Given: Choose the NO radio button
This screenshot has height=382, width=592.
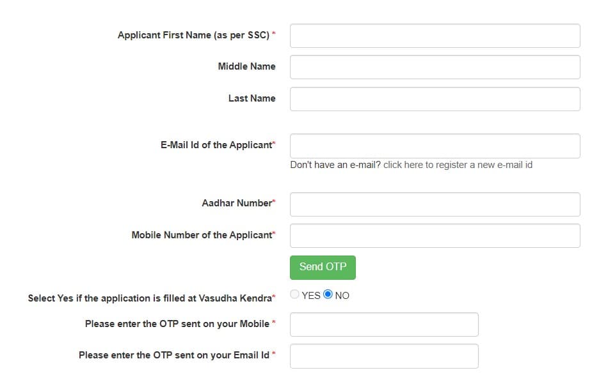Looking at the screenshot, I should coord(328,294).
